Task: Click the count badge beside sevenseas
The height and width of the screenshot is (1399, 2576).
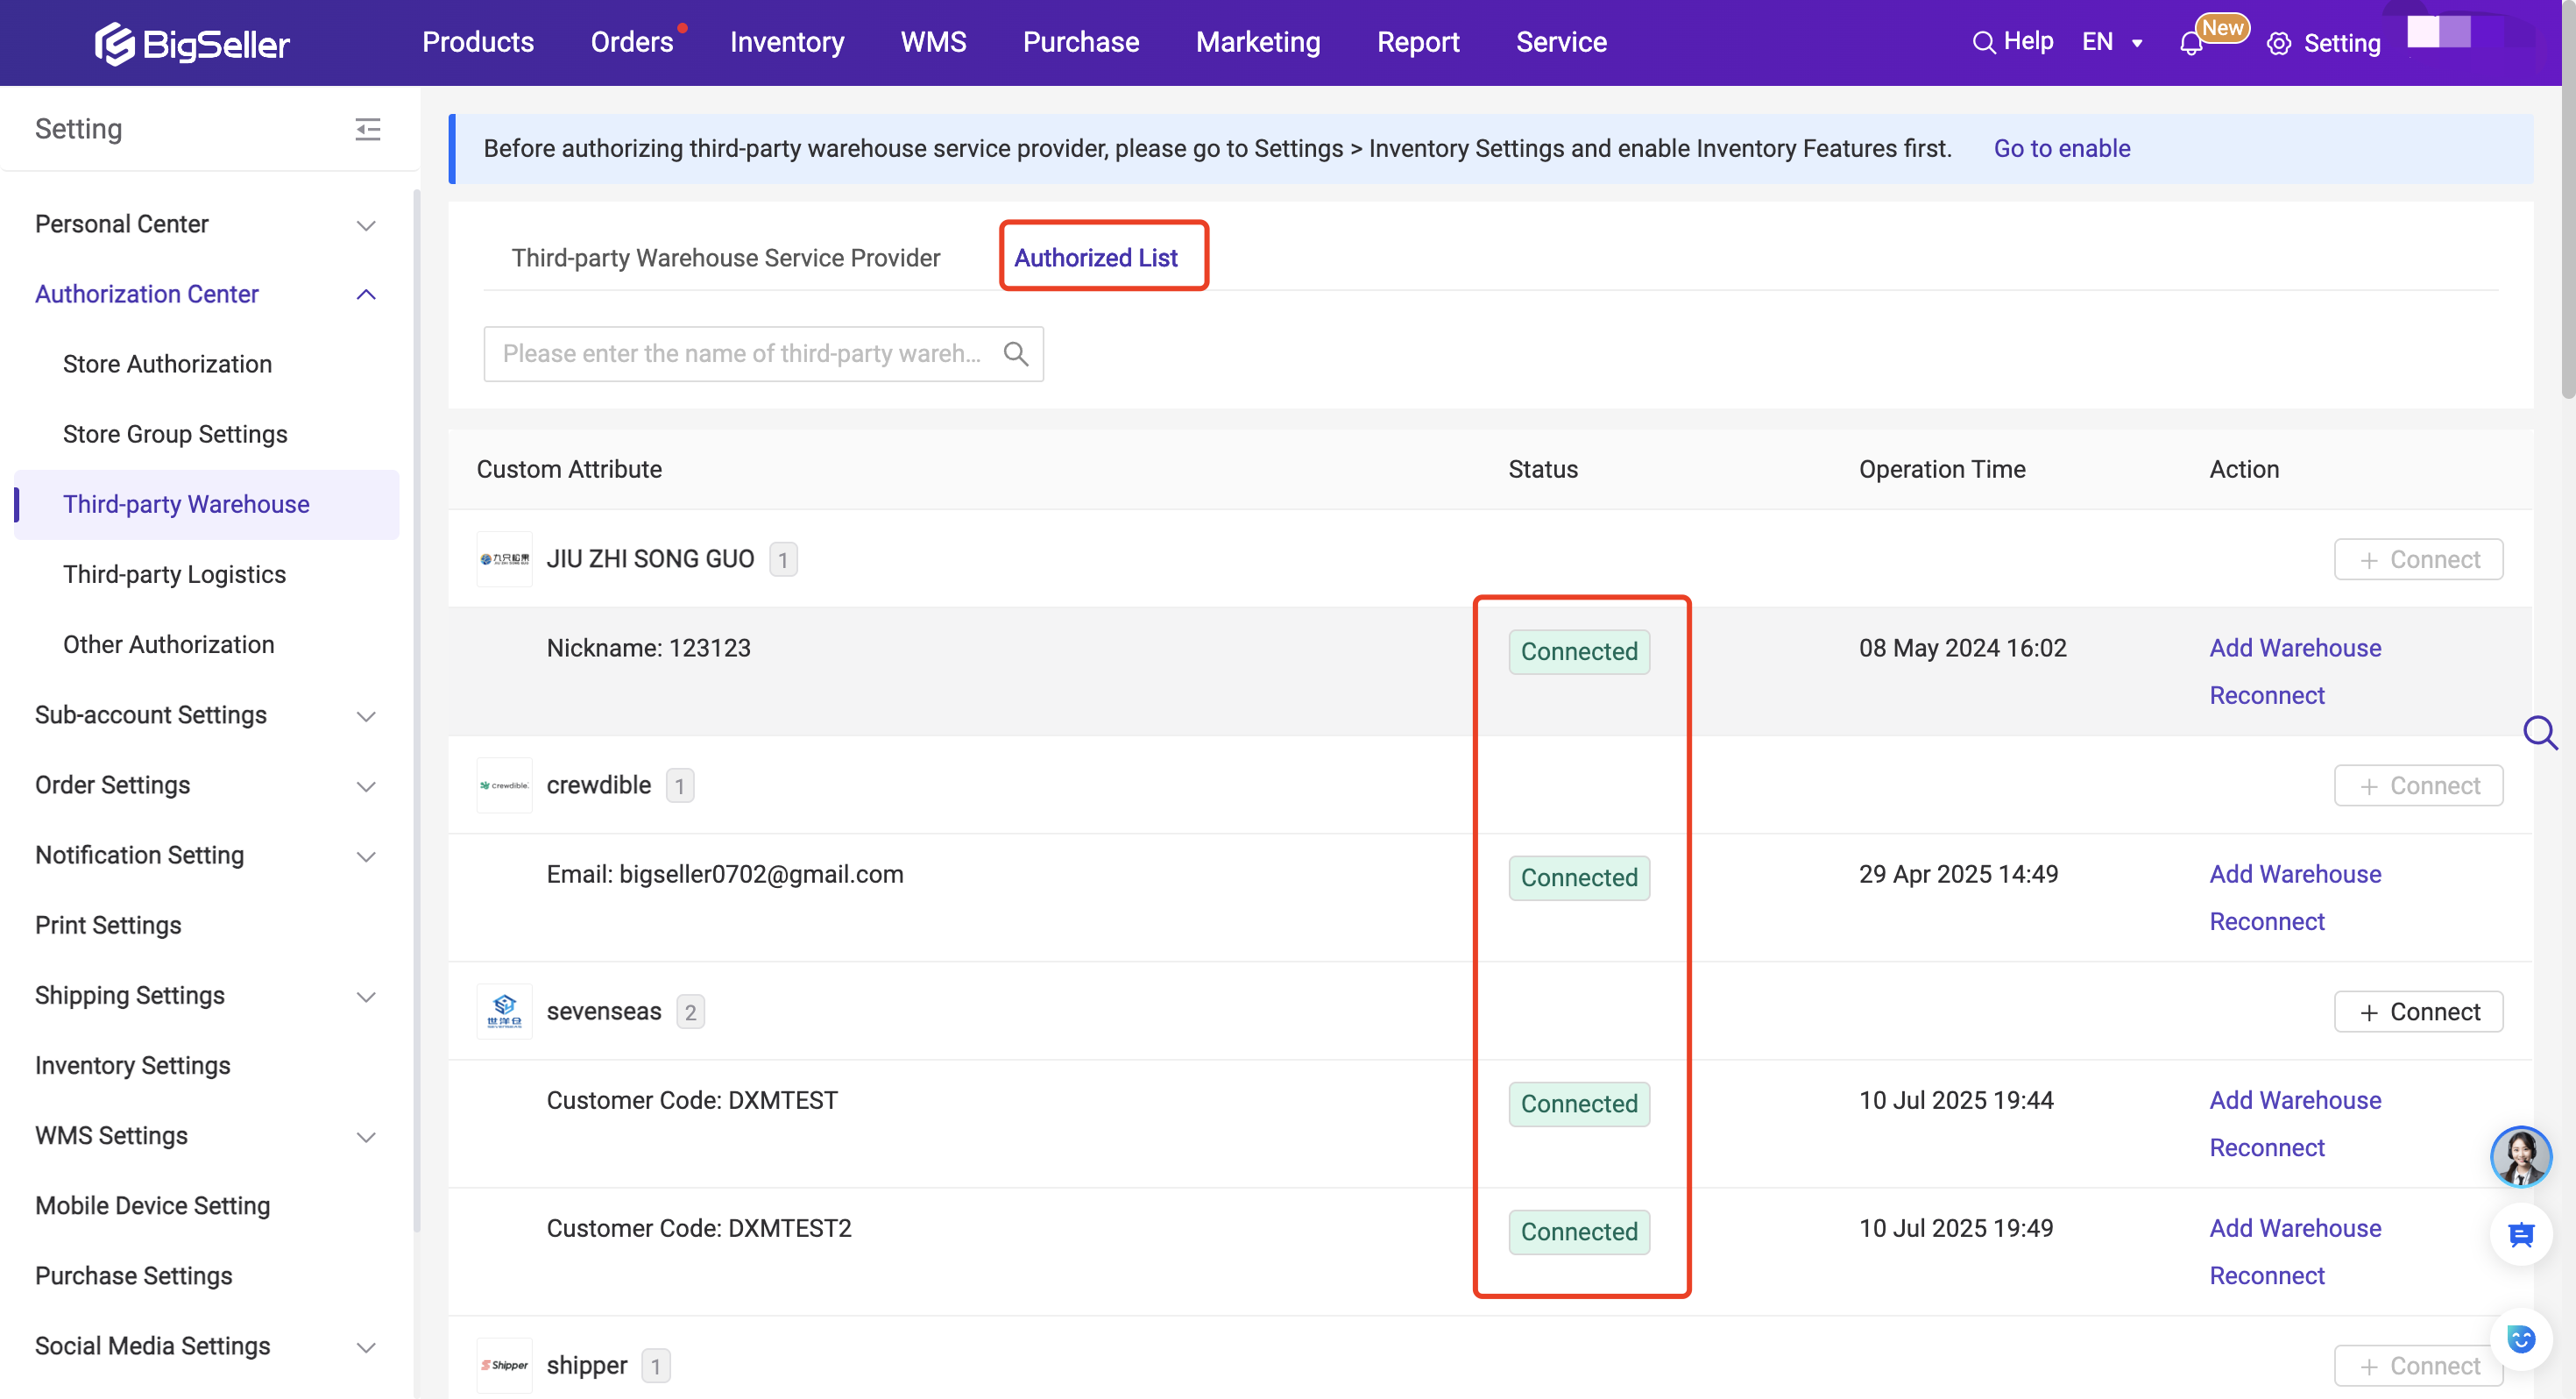Action: click(x=690, y=1012)
